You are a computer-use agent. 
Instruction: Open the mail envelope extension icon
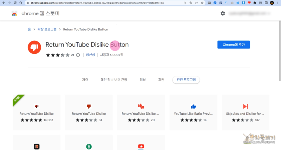click(x=209, y=3)
